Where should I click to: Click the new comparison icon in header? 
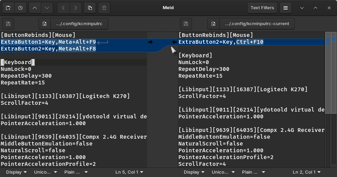click(x=8, y=8)
